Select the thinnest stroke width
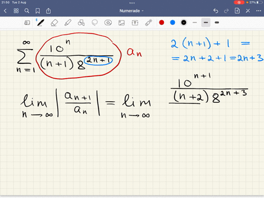The height and width of the screenshot is (198, 264). (x=195, y=23)
